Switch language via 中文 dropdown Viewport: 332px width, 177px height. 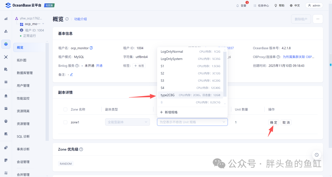[295, 6]
